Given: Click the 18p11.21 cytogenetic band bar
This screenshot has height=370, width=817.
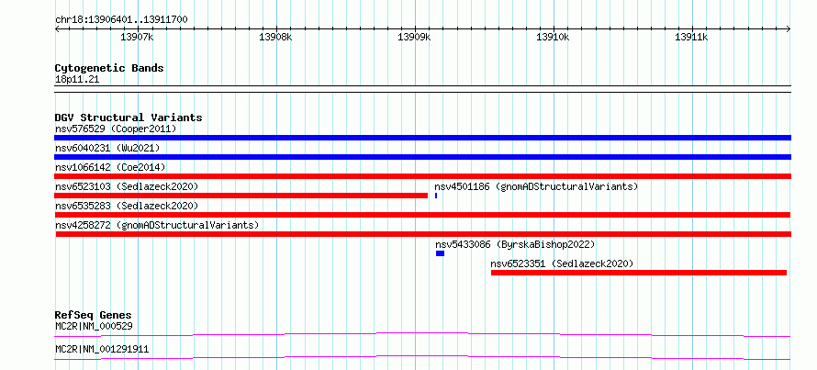Looking at the screenshot, I should [x=422, y=88].
